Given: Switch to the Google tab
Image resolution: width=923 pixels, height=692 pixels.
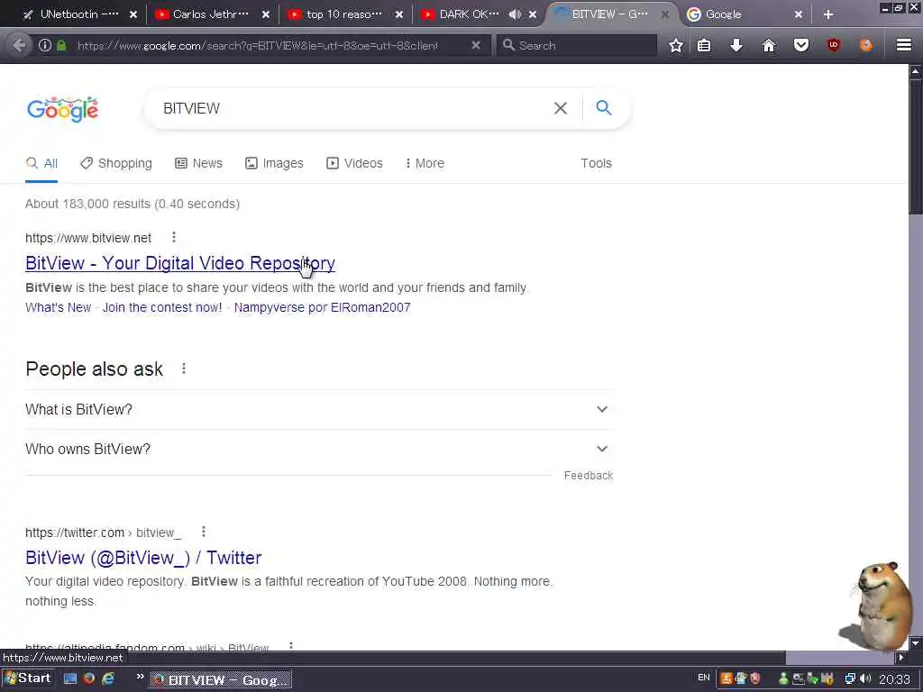Looking at the screenshot, I should point(746,14).
